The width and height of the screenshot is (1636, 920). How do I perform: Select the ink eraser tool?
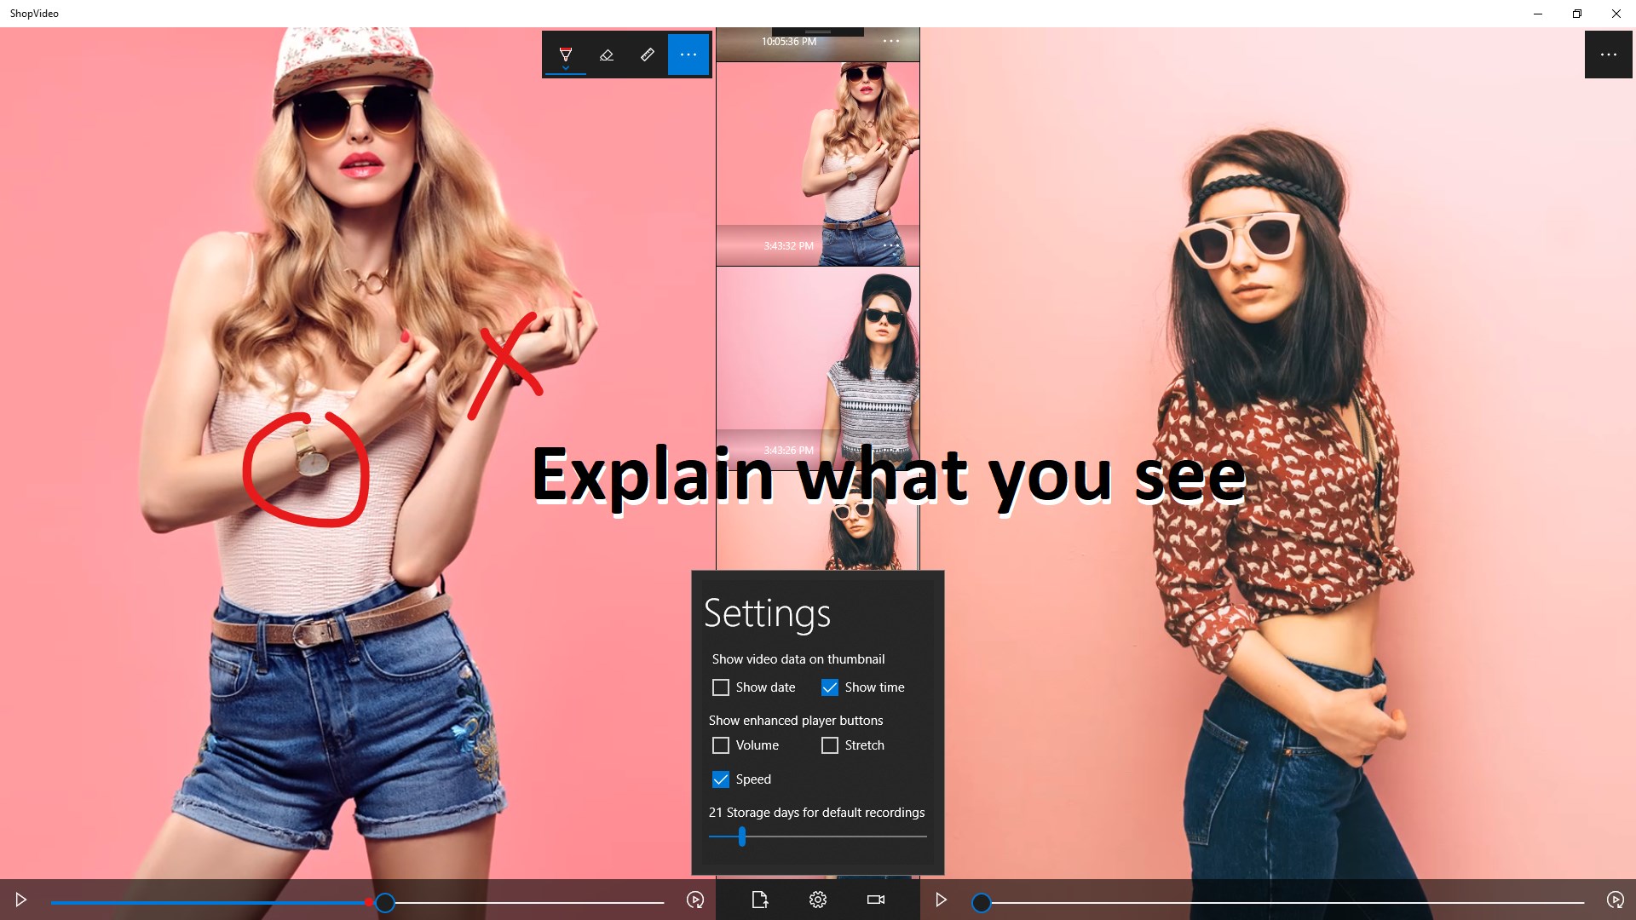click(x=607, y=55)
